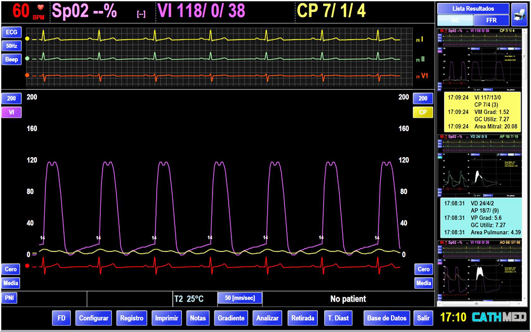Toggle the 50Hz filter button
531x332 pixels.
12,45
